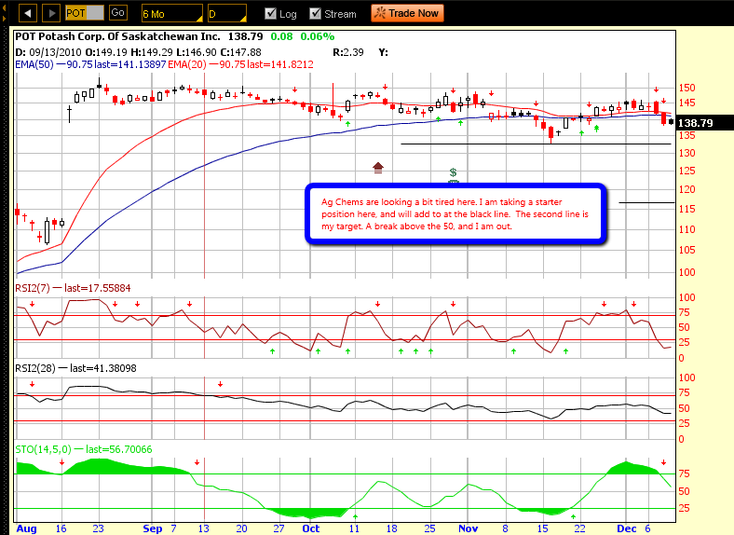Viewport: 734px width, 535px height.
Task: Click the POT symbol input field
Action: tap(84, 13)
